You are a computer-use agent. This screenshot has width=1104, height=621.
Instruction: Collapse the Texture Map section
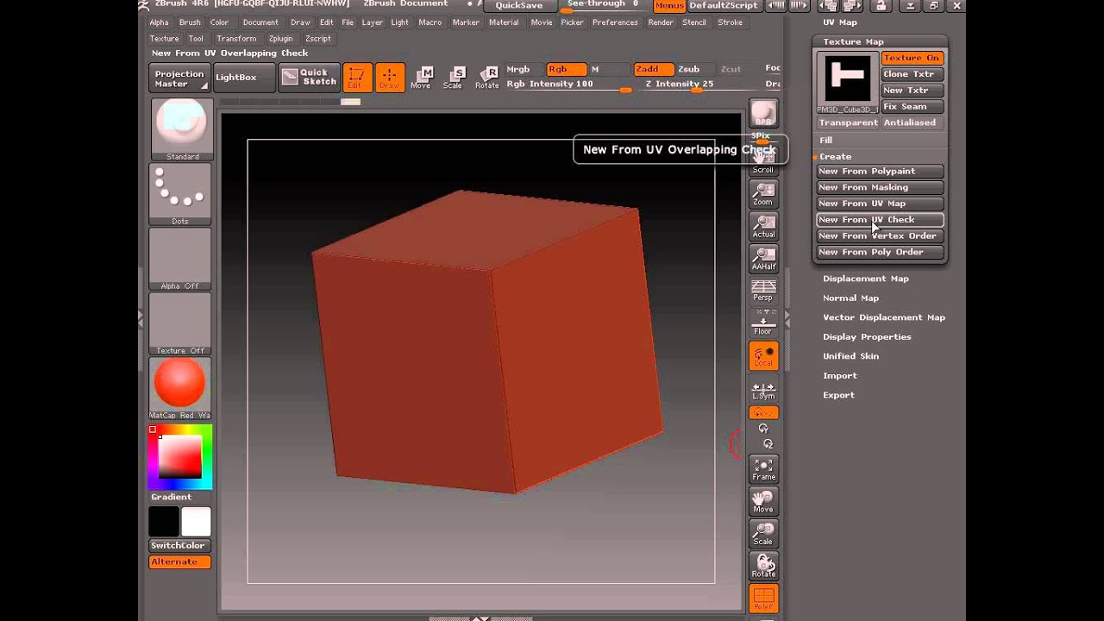pos(853,41)
